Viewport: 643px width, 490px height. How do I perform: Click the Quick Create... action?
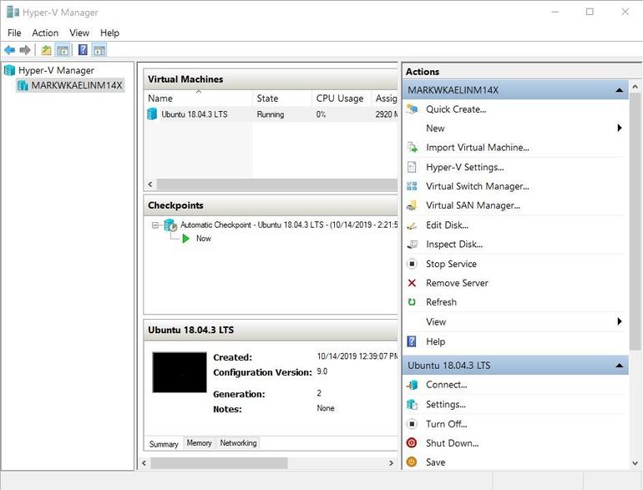tap(456, 109)
